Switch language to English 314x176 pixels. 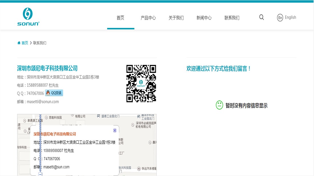[x=290, y=17]
